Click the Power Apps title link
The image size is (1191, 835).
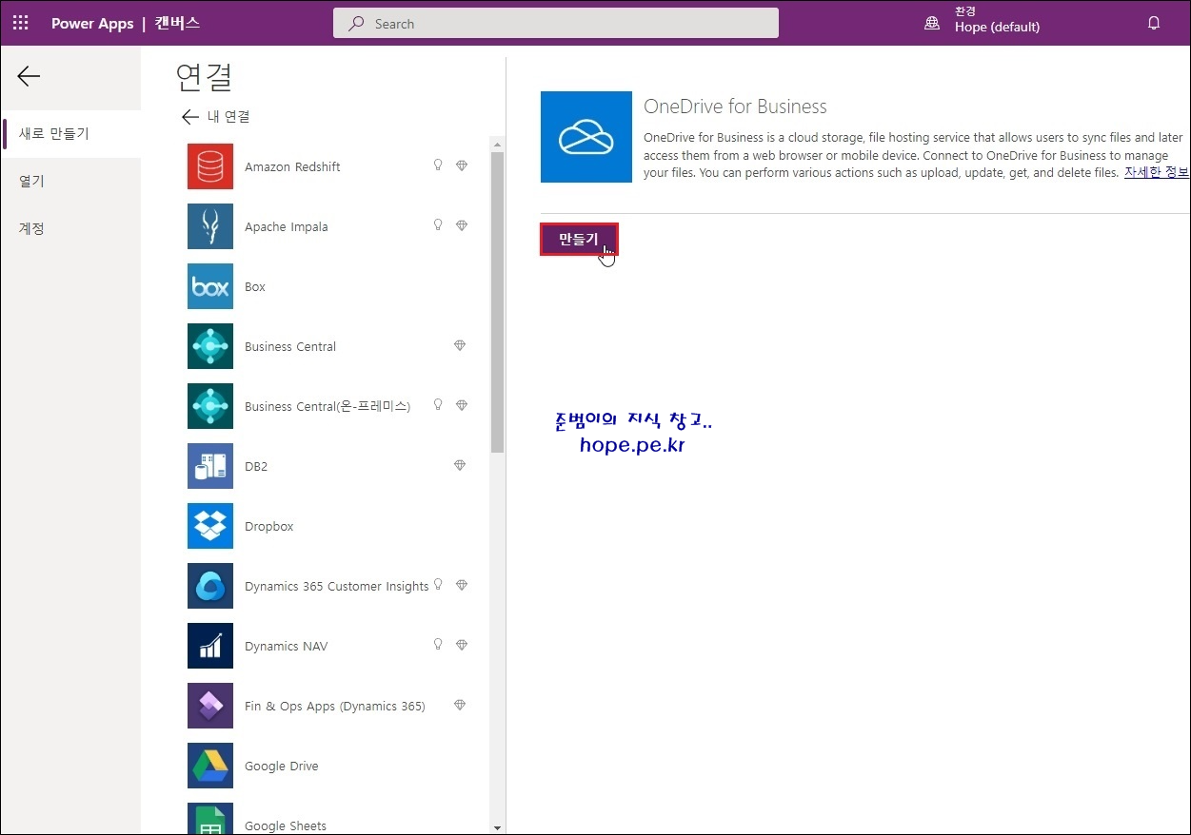pos(92,24)
